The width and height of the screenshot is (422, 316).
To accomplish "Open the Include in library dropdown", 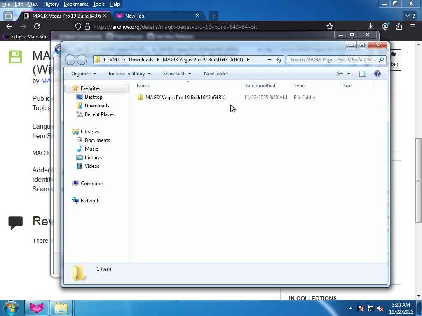I will pyautogui.click(x=129, y=74).
